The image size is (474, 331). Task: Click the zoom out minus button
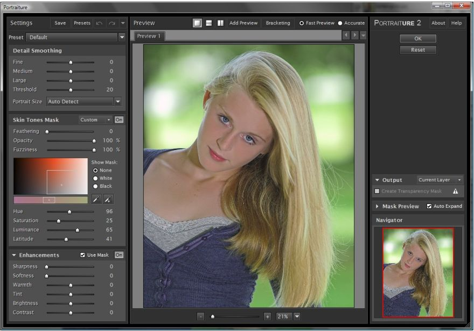coord(201,316)
